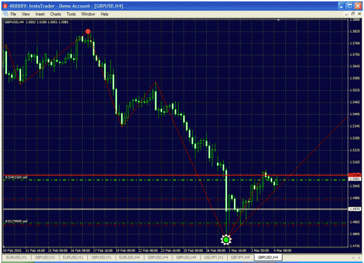Image resolution: width=364 pixels, height=263 pixels.
Task: Close the inner GBPUSD,H4 chart window
Action: (x=359, y=14)
